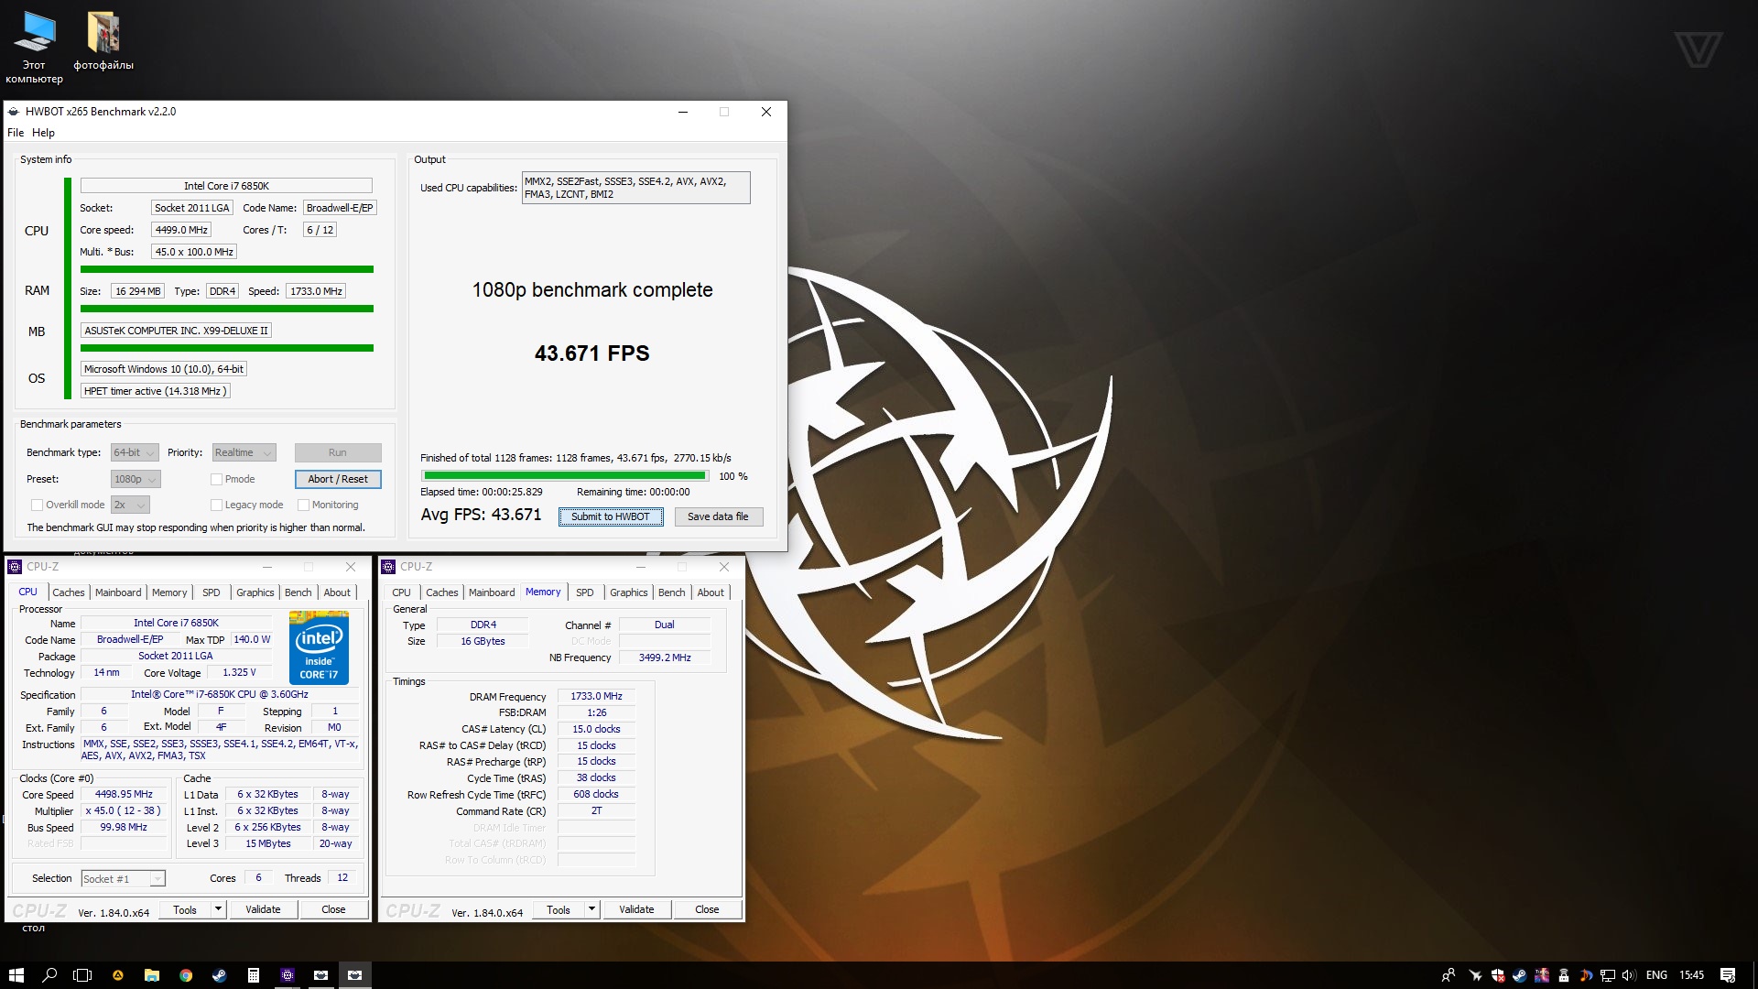Click the Submit to HWBOT button
The image size is (1758, 989).
coord(611,516)
